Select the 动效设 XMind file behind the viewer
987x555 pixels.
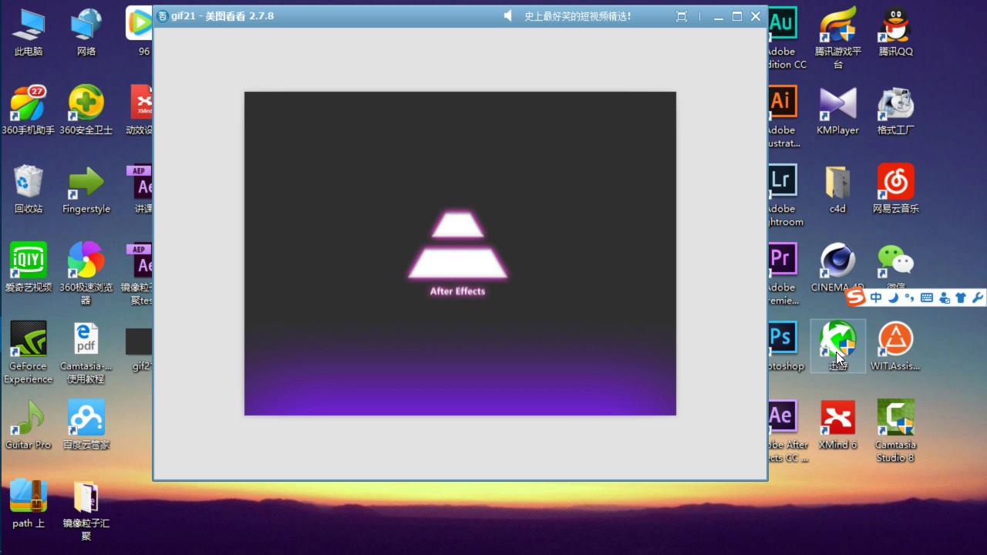(x=140, y=110)
